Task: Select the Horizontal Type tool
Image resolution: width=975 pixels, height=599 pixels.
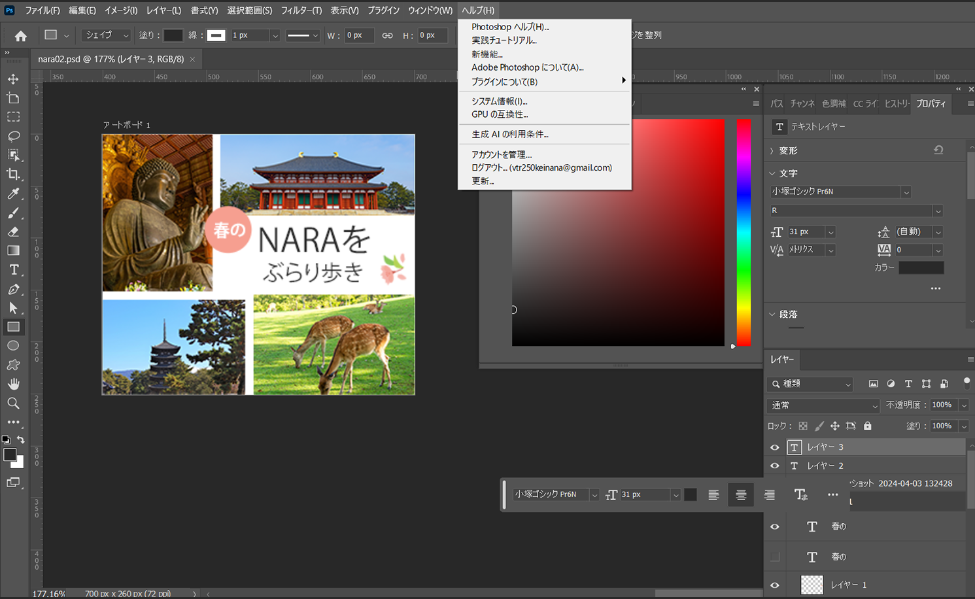Action: 13,269
